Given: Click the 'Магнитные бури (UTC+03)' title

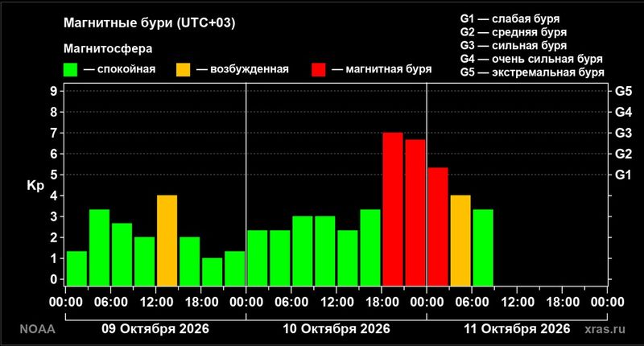Looking at the screenshot, I should point(150,23).
